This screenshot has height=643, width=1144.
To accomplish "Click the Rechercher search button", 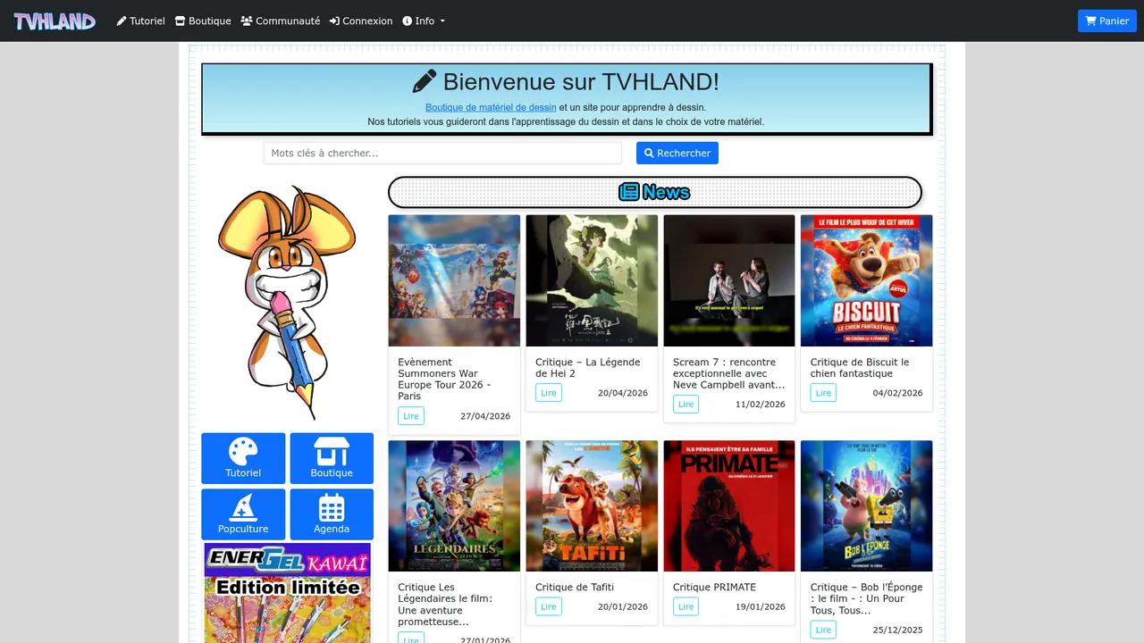I will tap(677, 153).
